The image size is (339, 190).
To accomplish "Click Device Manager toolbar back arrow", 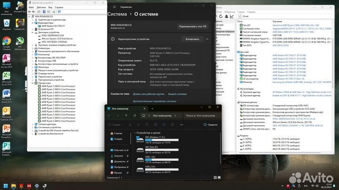I will click(x=29, y=12).
